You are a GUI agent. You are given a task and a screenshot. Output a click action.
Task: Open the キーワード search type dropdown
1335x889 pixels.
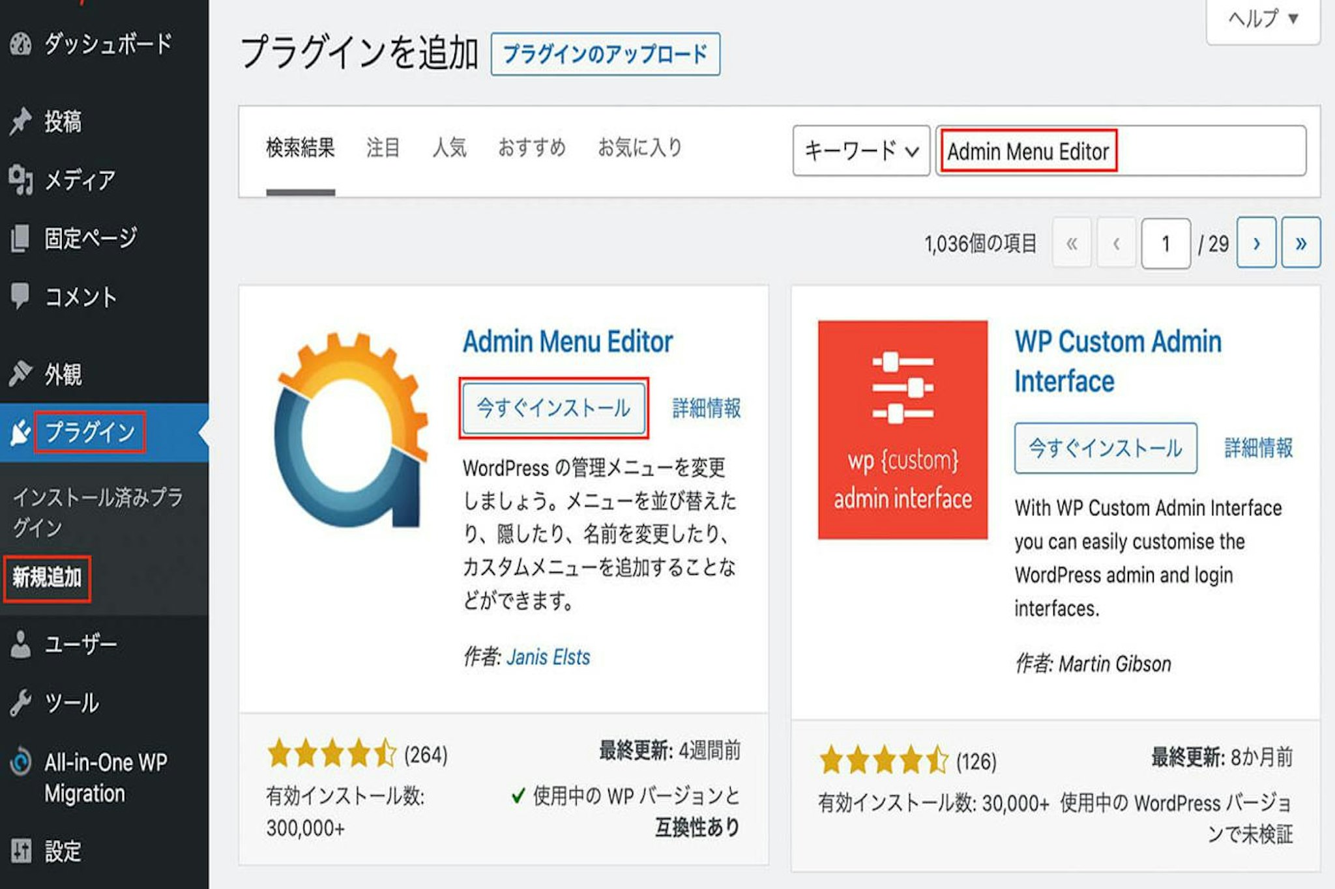[x=860, y=151]
